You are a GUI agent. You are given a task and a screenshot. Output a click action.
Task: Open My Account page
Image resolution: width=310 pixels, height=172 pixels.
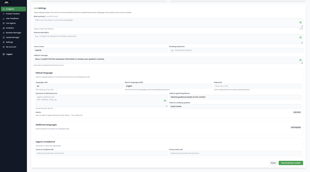[11, 47]
